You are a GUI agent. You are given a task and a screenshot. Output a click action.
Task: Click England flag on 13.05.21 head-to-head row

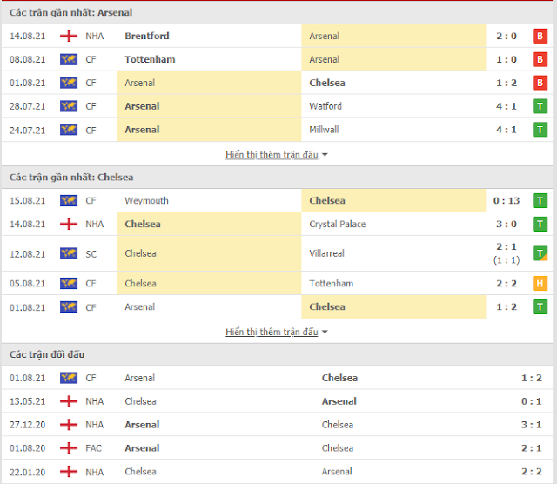69,401
